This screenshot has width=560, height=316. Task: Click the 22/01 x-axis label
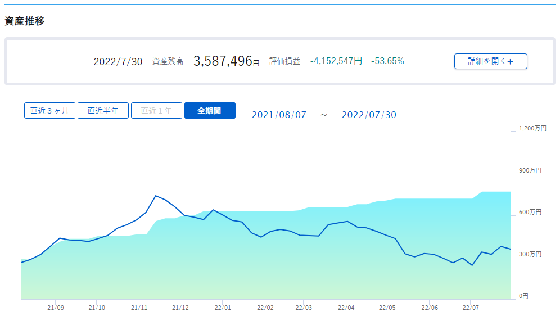pos(223,308)
